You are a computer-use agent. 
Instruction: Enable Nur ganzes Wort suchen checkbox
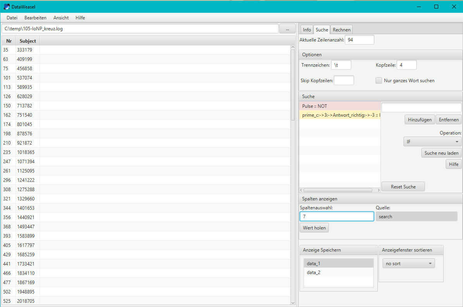(x=379, y=80)
